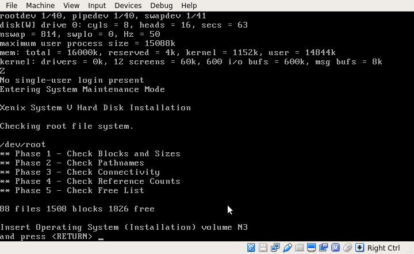
Task: Click the hard disk activity indicator icon
Action: (x=251, y=248)
